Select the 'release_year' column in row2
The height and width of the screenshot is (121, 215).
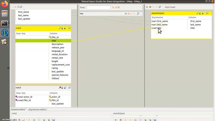click(58, 47)
